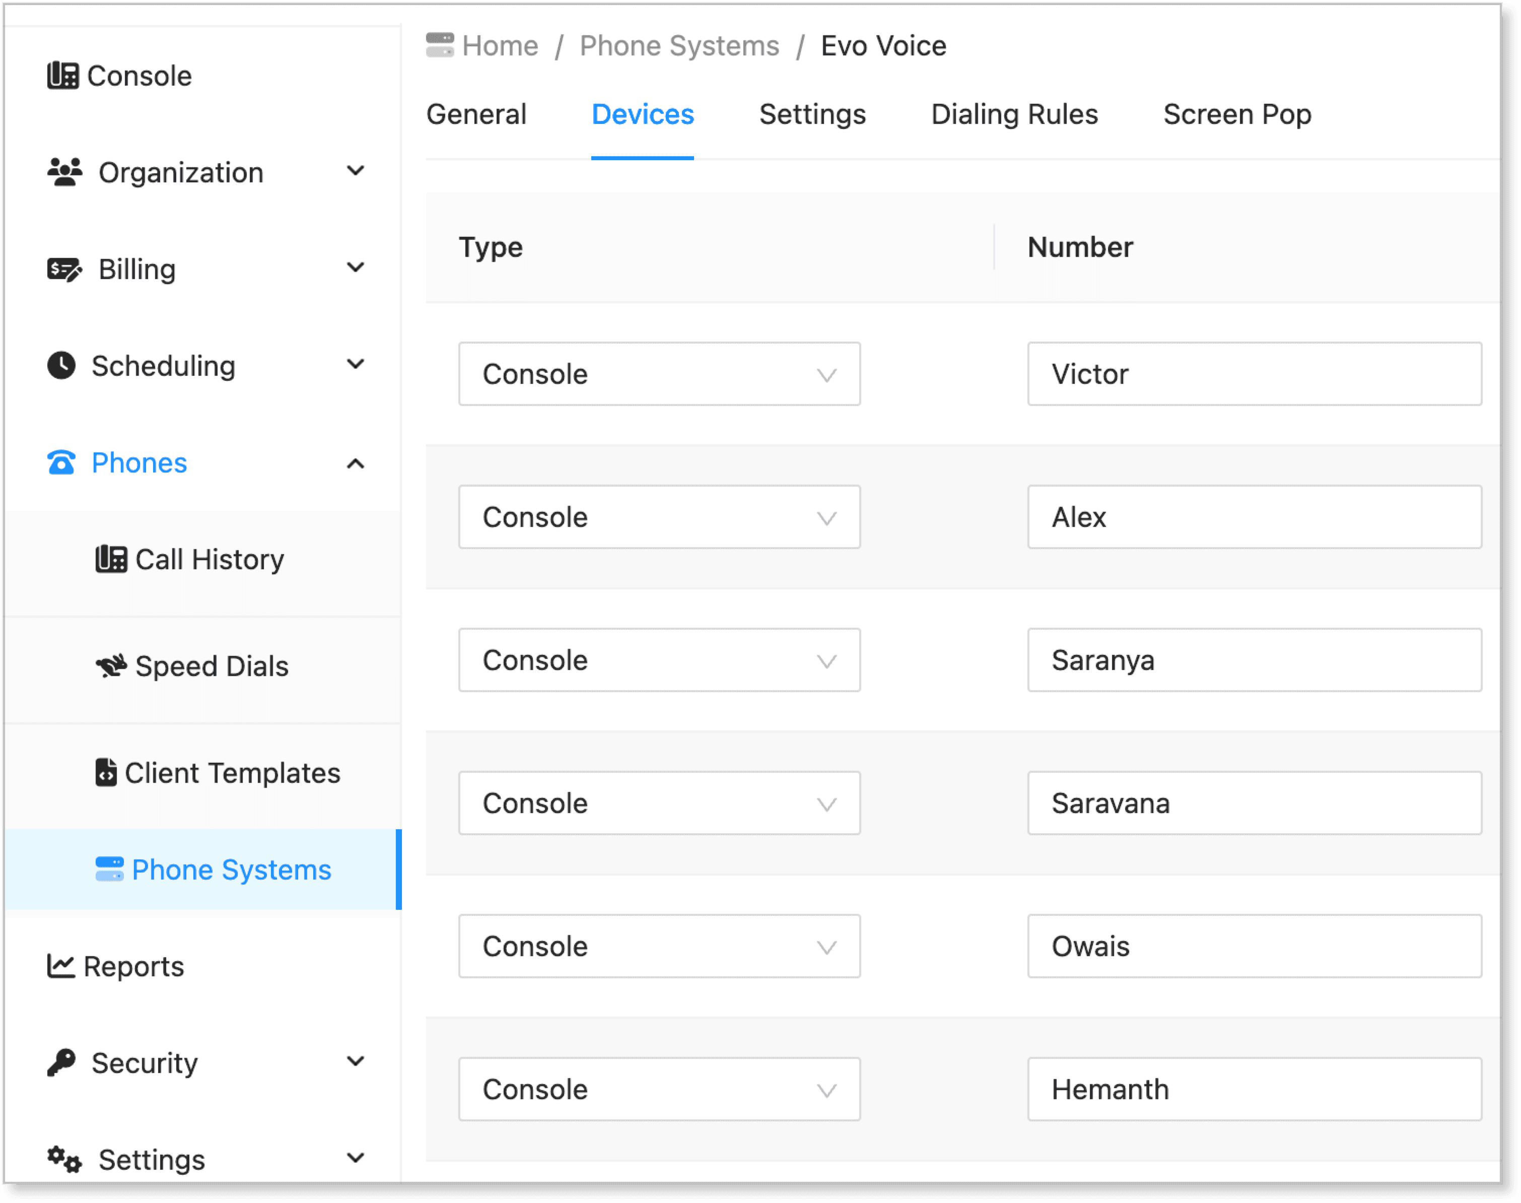Expand the Settings menu chevron
Viewport: 1521px width, 1203px height.
point(356,1158)
